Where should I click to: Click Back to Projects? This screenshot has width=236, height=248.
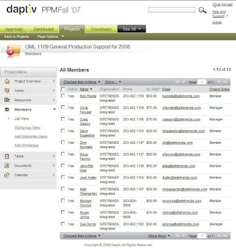click(17, 37)
